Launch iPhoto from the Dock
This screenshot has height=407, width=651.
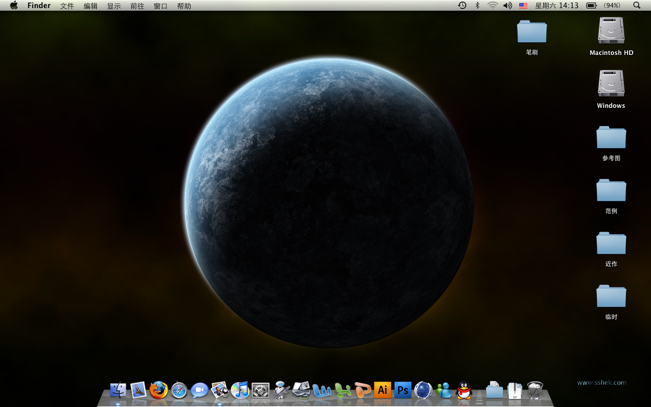tap(220, 390)
